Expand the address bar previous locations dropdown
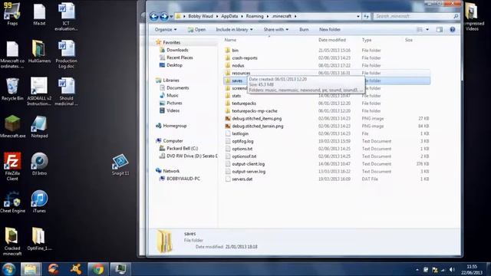 (358, 16)
